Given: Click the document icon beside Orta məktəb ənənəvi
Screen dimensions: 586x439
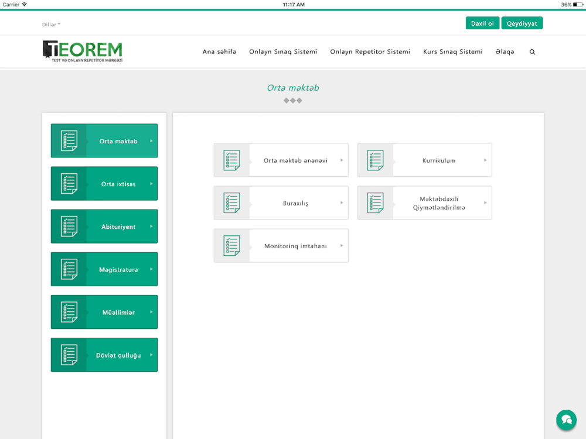Looking at the screenshot, I should (x=231, y=160).
